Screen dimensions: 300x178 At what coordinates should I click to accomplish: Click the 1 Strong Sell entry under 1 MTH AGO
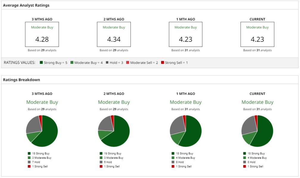pos(181,166)
